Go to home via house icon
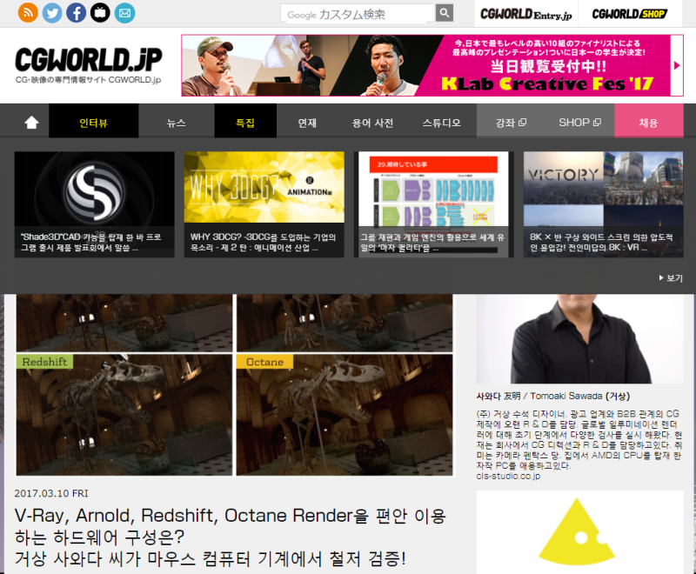696x574 pixels. point(31,122)
